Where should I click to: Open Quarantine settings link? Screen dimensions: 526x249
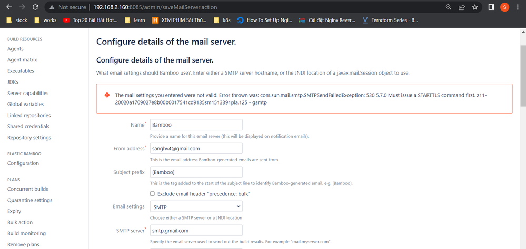30,200
